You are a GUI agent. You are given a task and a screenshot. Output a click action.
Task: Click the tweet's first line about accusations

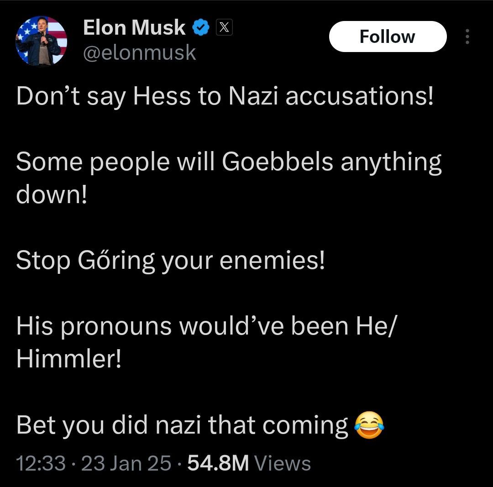point(224,97)
